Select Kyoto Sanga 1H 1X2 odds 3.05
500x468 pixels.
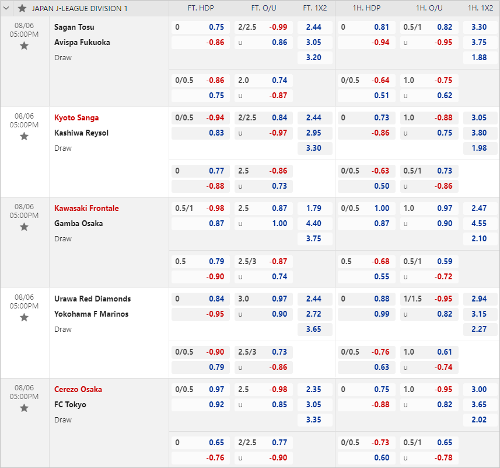click(x=480, y=118)
